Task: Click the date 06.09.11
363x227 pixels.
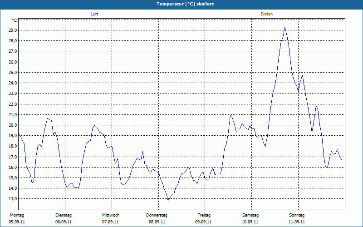Action: pyautogui.click(x=64, y=222)
